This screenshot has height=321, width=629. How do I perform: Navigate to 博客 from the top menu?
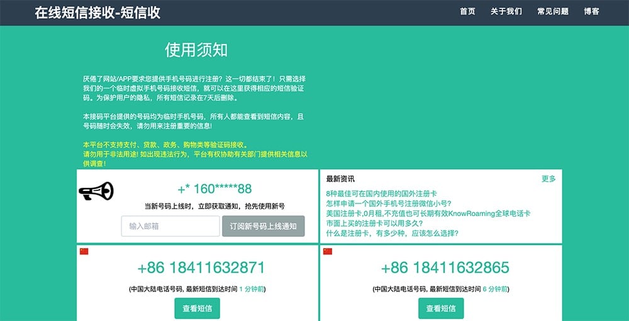click(591, 11)
